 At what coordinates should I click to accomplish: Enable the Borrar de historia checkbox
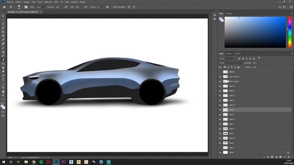[x=112, y=7]
